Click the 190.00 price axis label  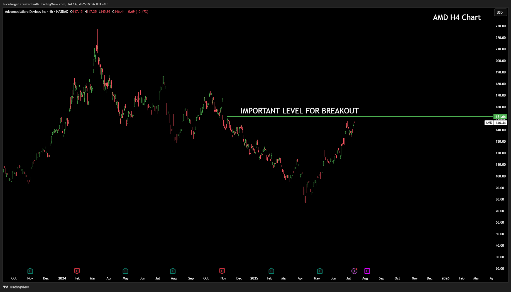pyautogui.click(x=500, y=72)
